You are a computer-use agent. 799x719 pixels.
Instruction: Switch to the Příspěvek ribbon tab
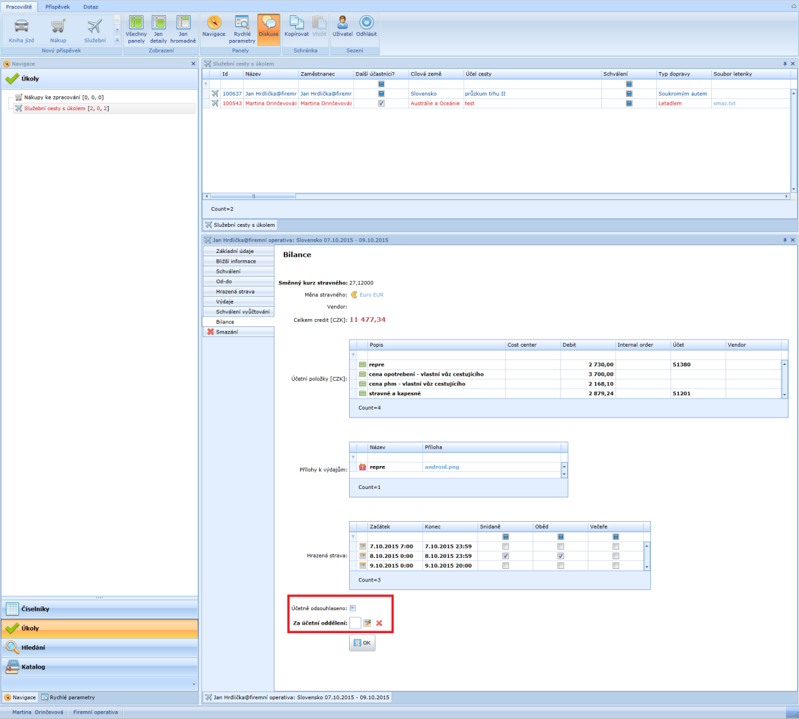[58, 7]
